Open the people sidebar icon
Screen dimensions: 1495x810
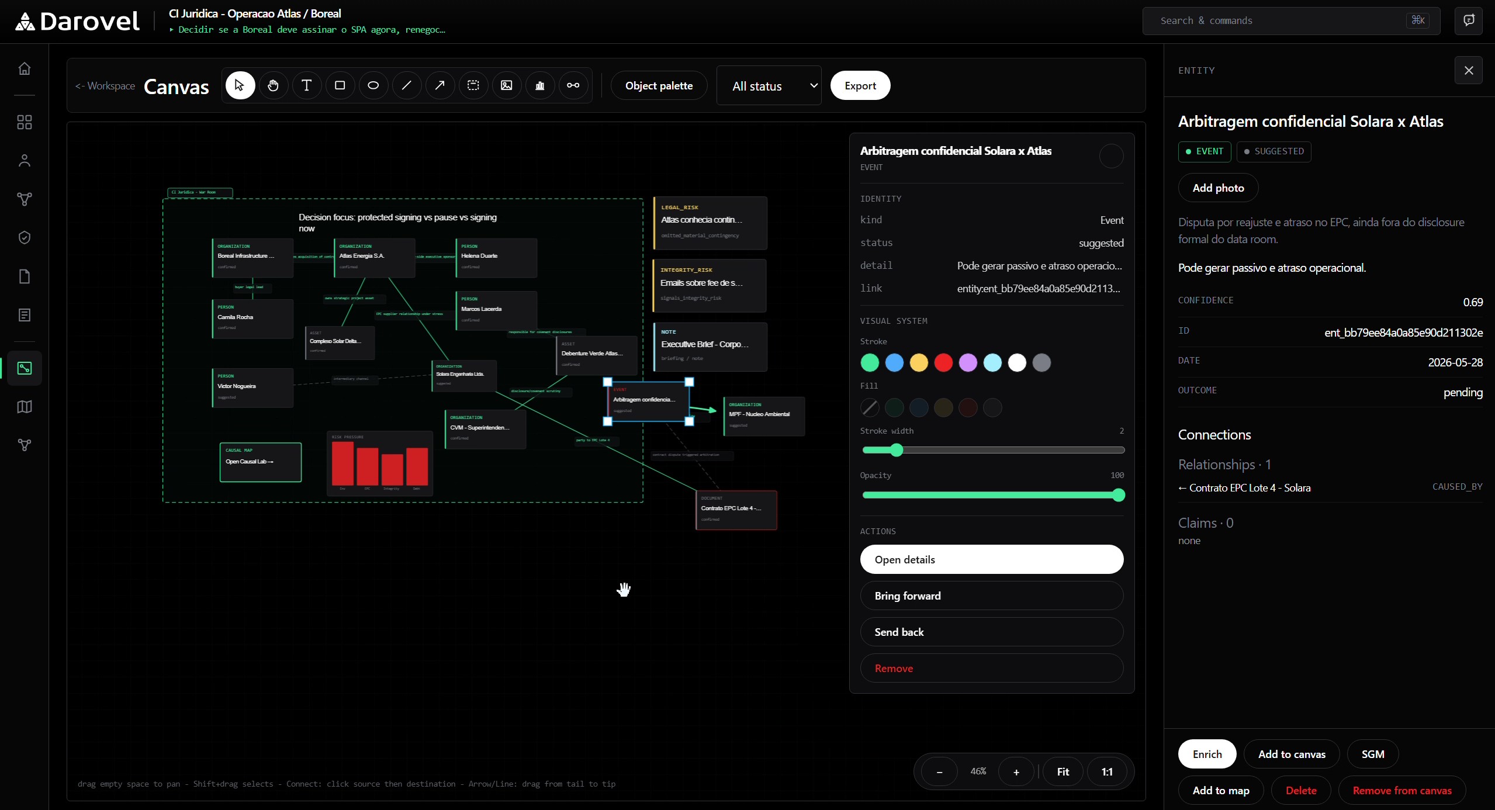(25, 161)
